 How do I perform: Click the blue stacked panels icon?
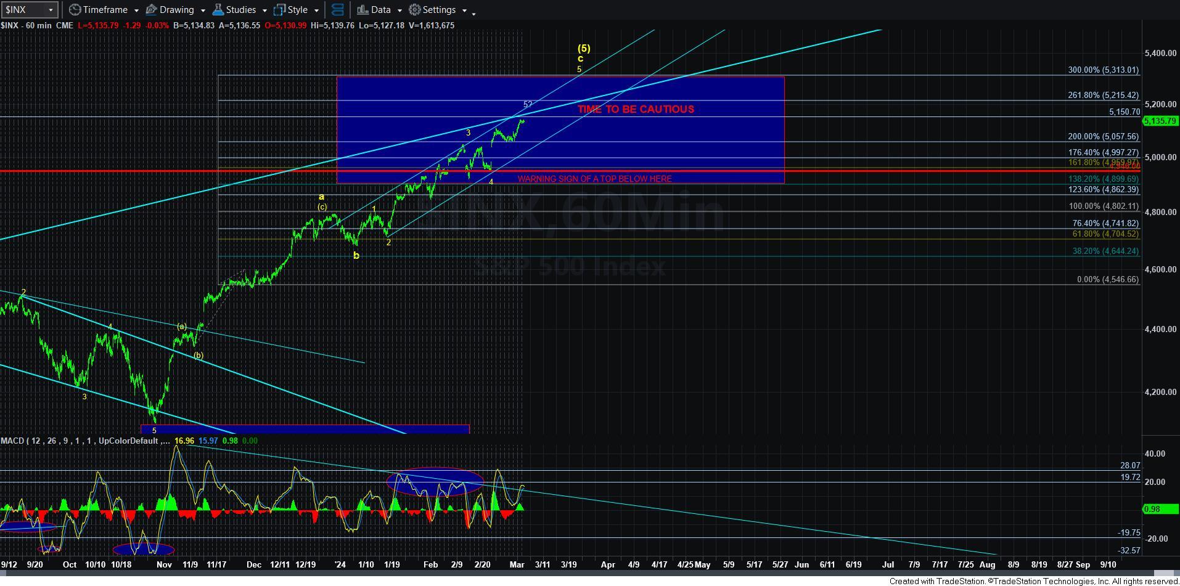pos(337,10)
